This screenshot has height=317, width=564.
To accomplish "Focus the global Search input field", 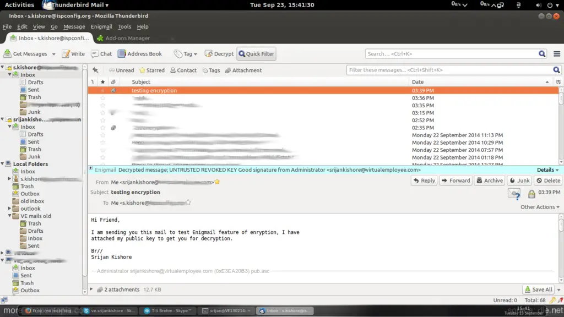I will coord(452,53).
